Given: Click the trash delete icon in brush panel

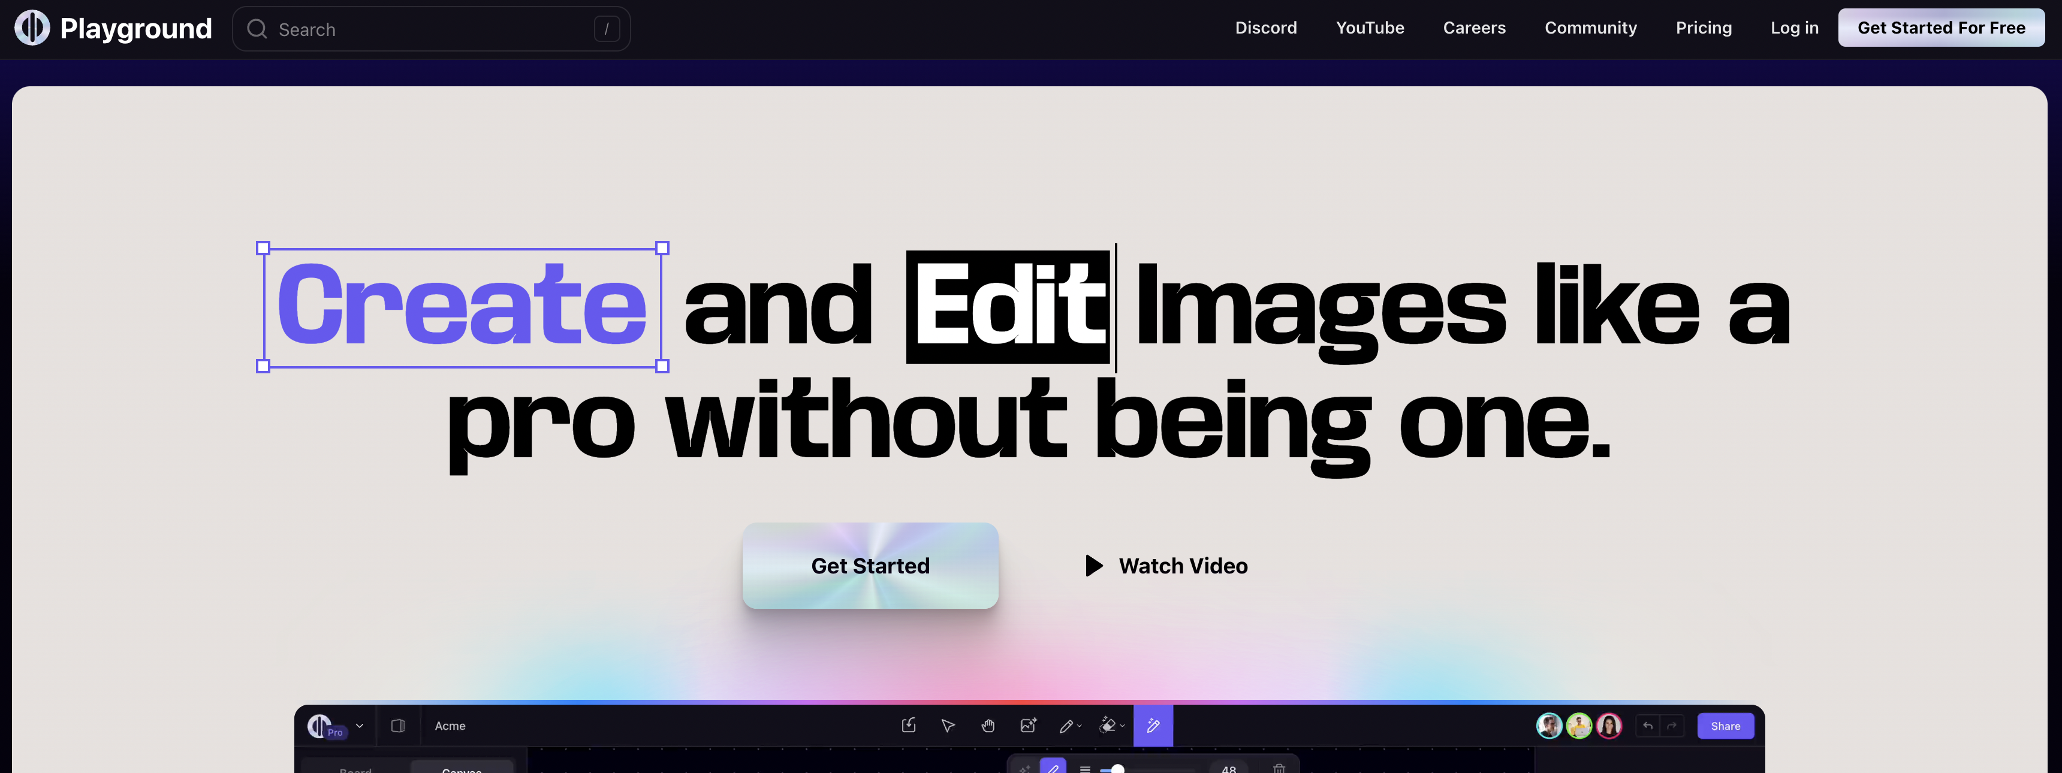Looking at the screenshot, I should pos(1279,768).
